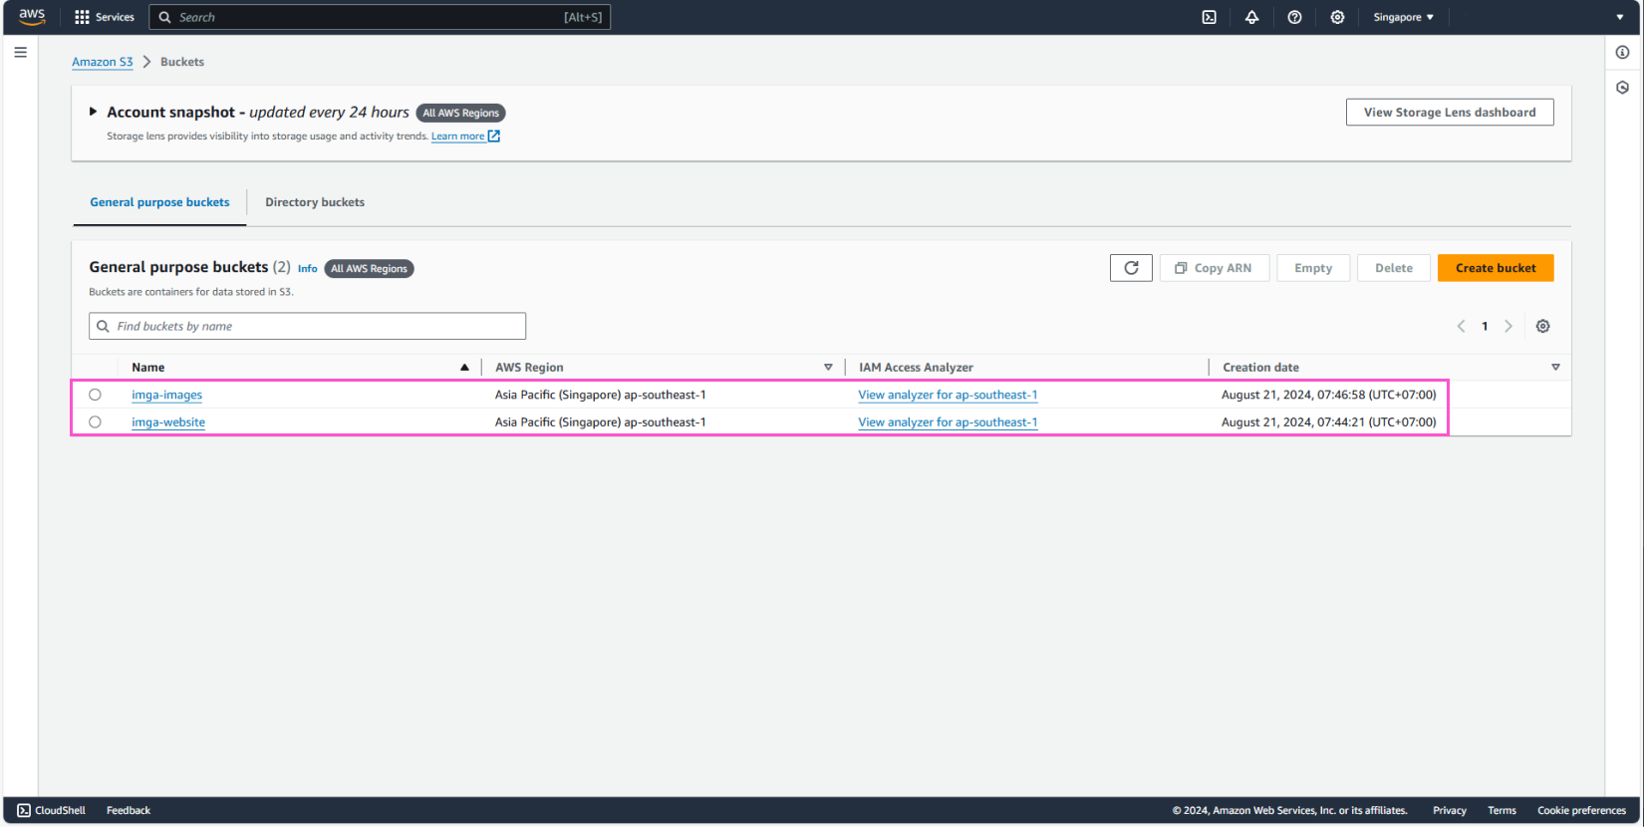The width and height of the screenshot is (1644, 827).
Task: Launch CloudShell from the top bar icon
Action: click(x=1209, y=17)
